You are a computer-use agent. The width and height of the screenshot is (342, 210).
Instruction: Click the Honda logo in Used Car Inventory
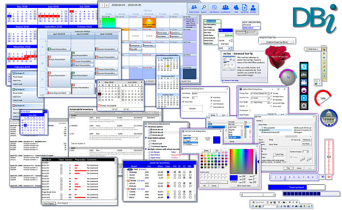[128, 181]
